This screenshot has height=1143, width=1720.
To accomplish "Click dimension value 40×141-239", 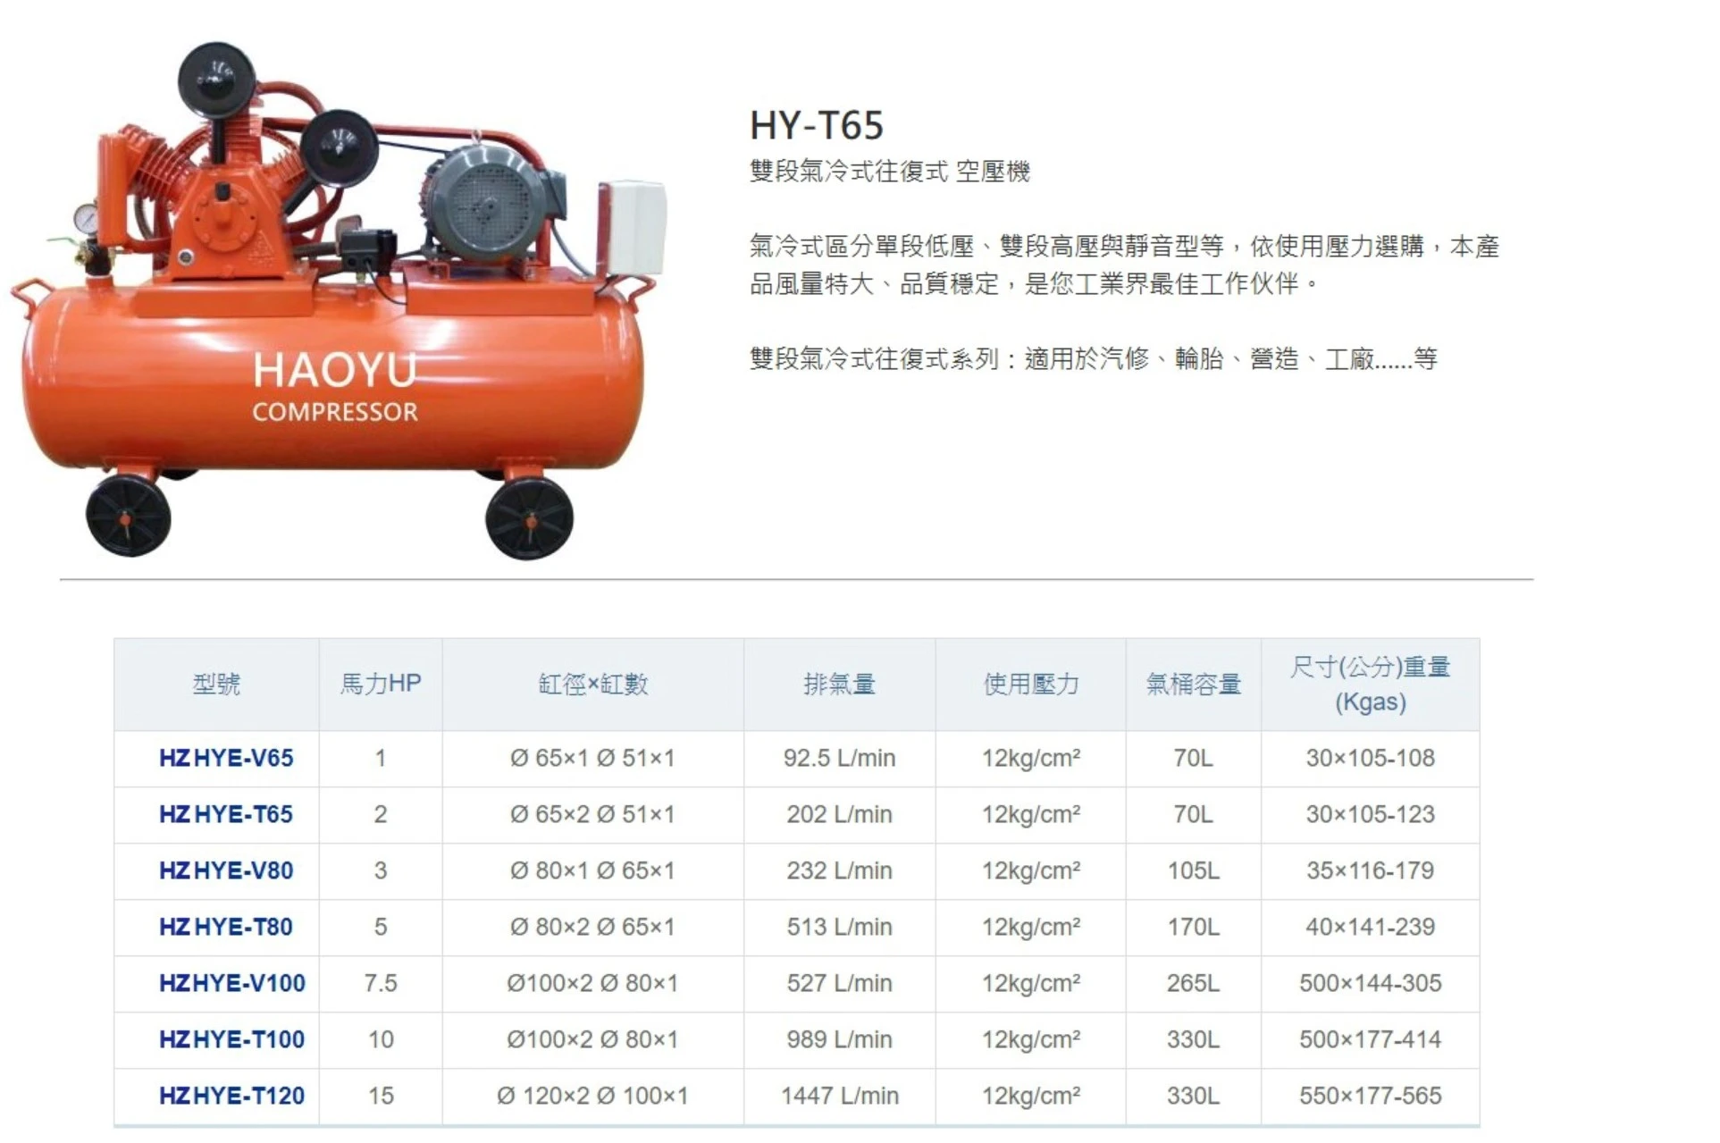I will pos(1370,928).
